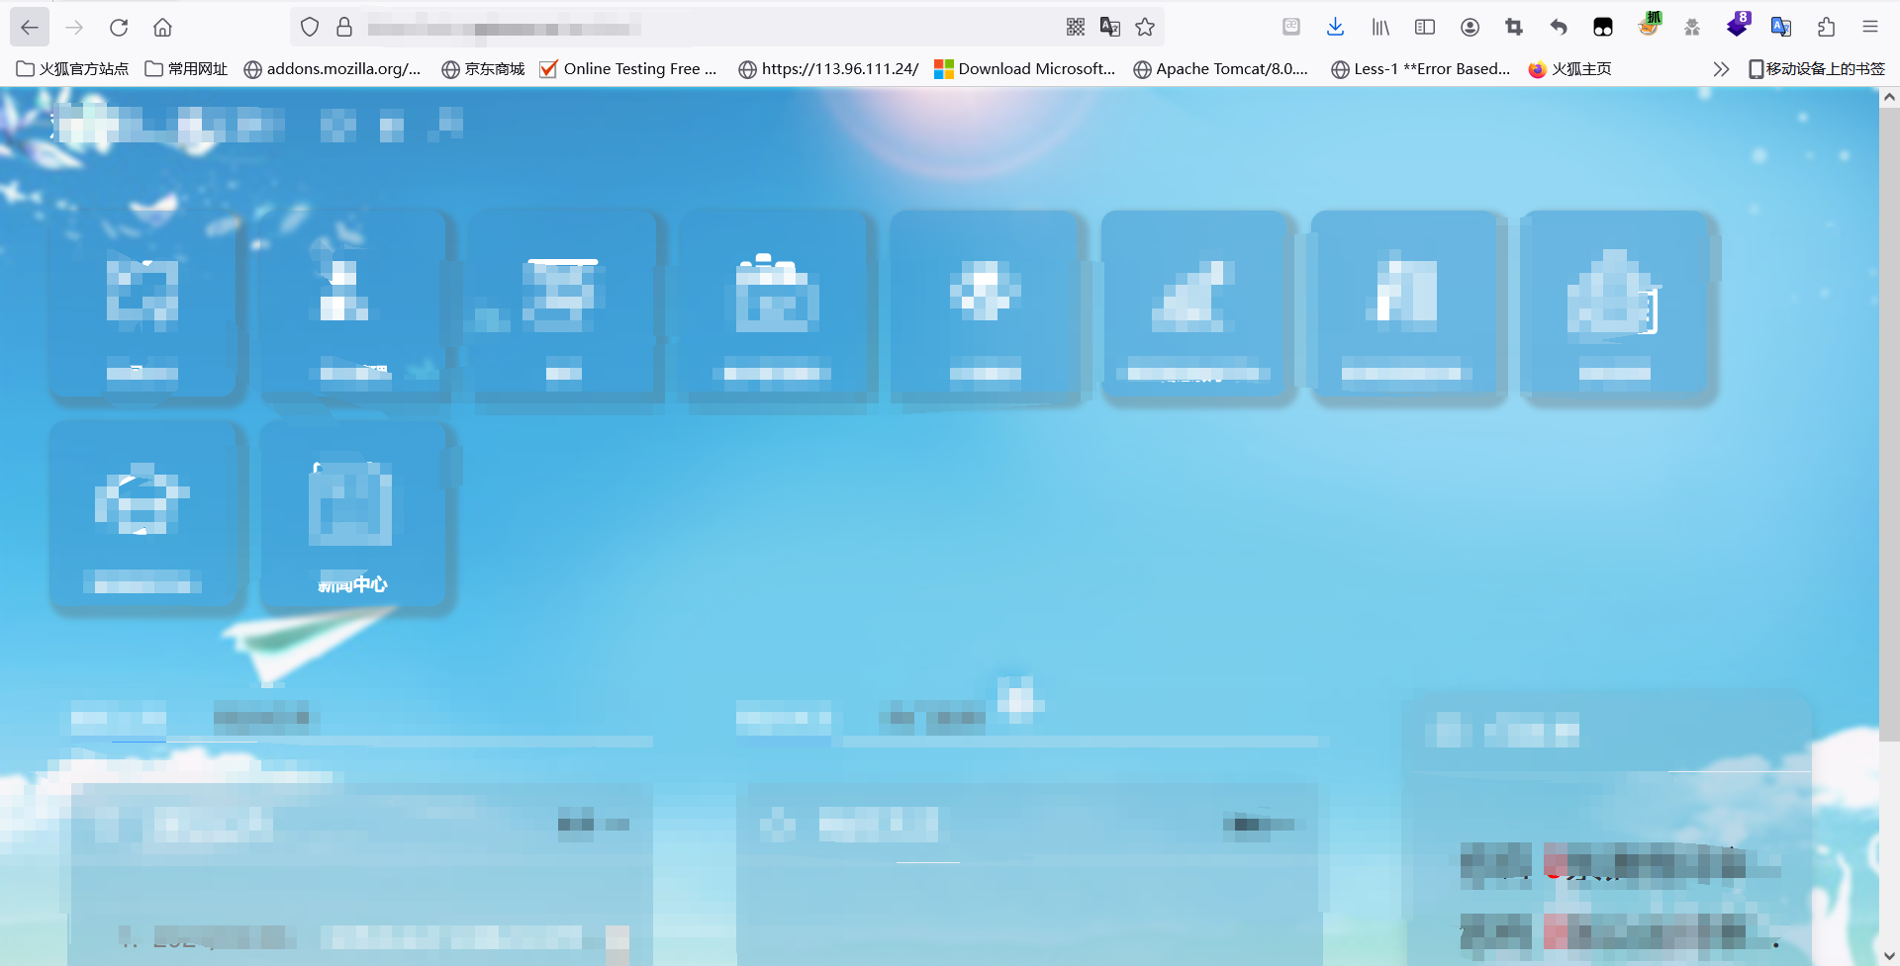Open Apache Tomcat/8.0 bookmark
Screen dimensions: 1900x966
coord(1221,69)
